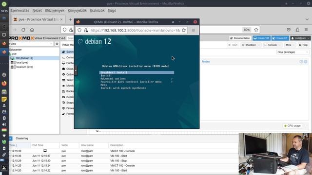Edit the Notes panel with gear icon
This screenshot has width=312, height=175.
tap(306, 62)
